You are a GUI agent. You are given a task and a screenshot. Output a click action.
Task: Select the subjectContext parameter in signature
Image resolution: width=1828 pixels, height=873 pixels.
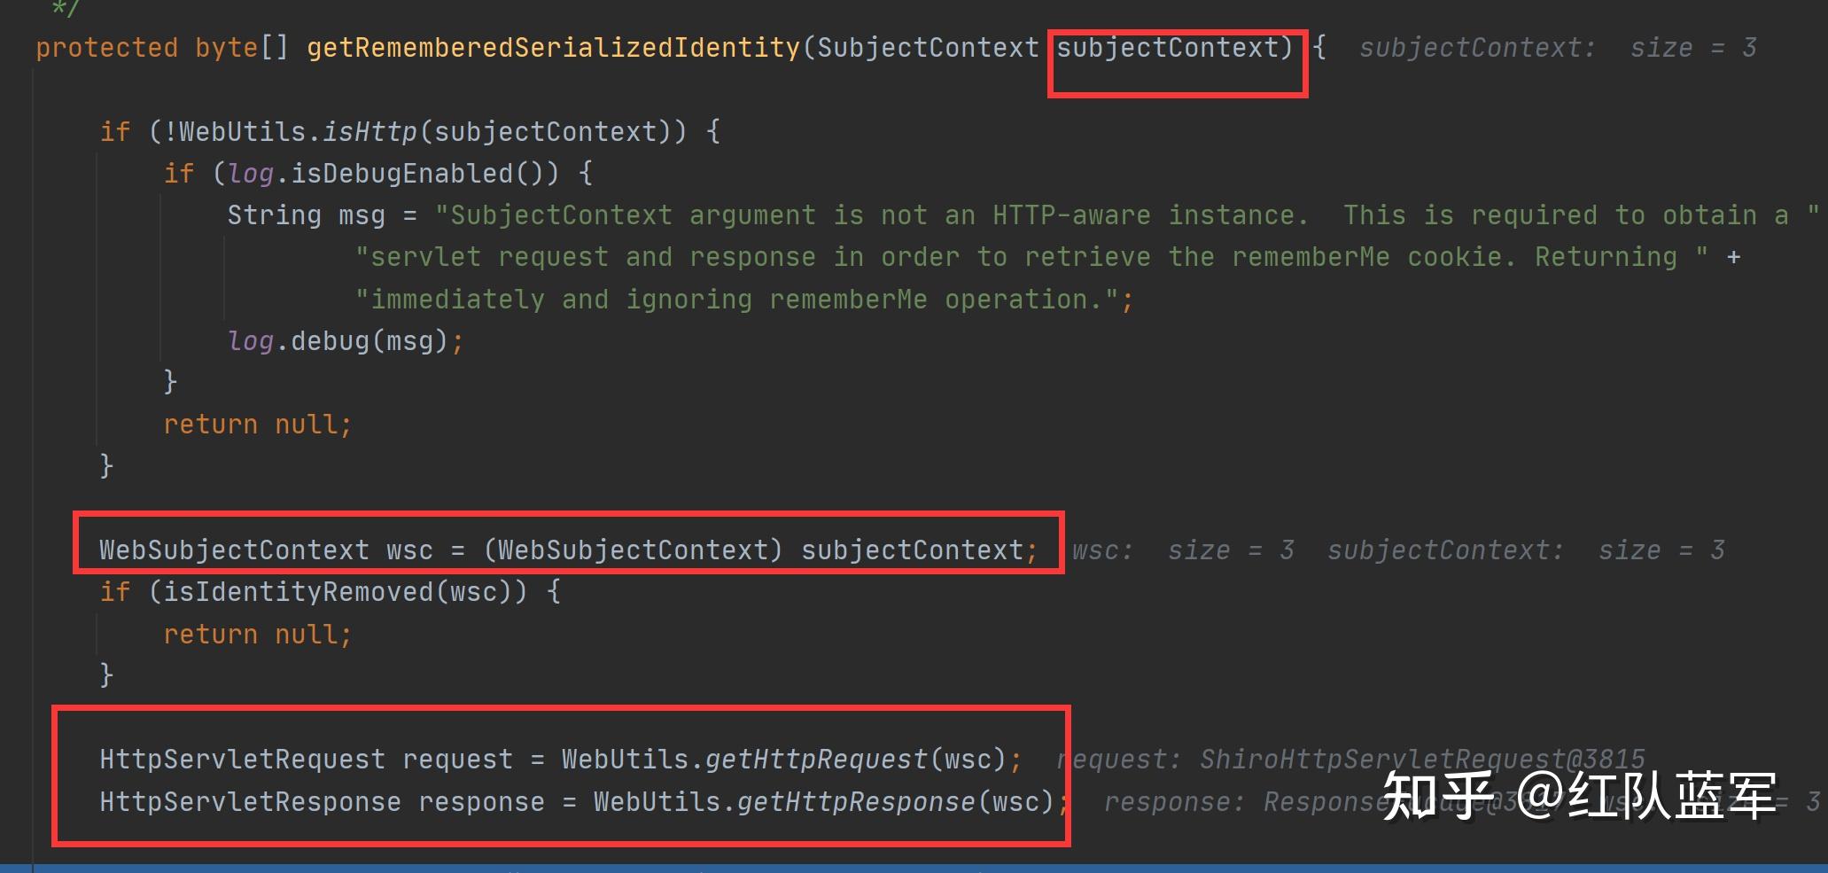[1166, 48]
